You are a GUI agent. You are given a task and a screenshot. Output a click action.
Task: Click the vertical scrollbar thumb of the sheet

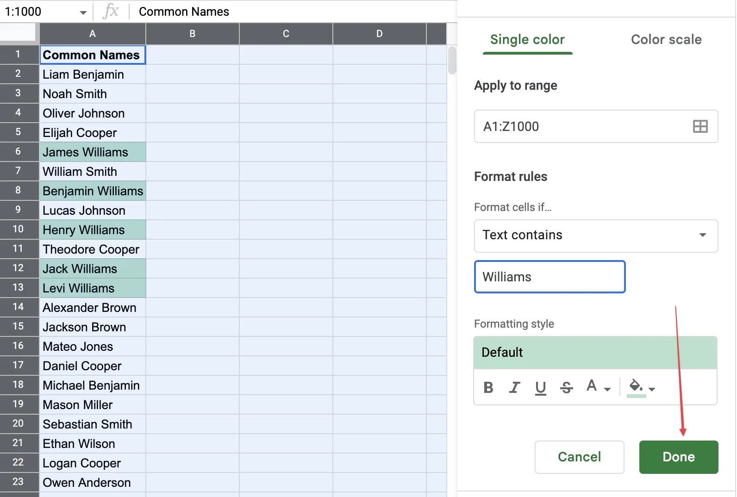click(452, 60)
